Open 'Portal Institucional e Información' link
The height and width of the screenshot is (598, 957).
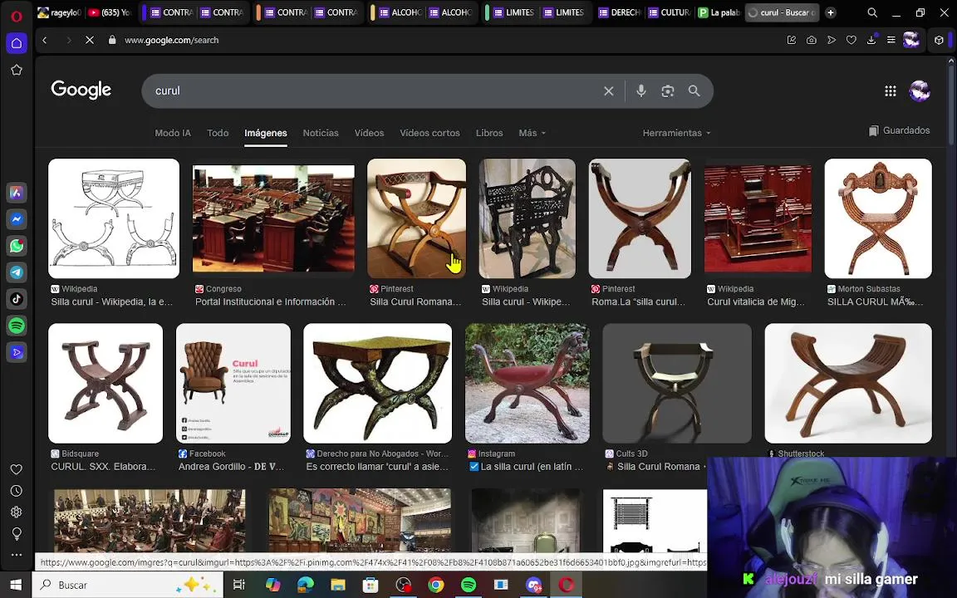(270, 302)
